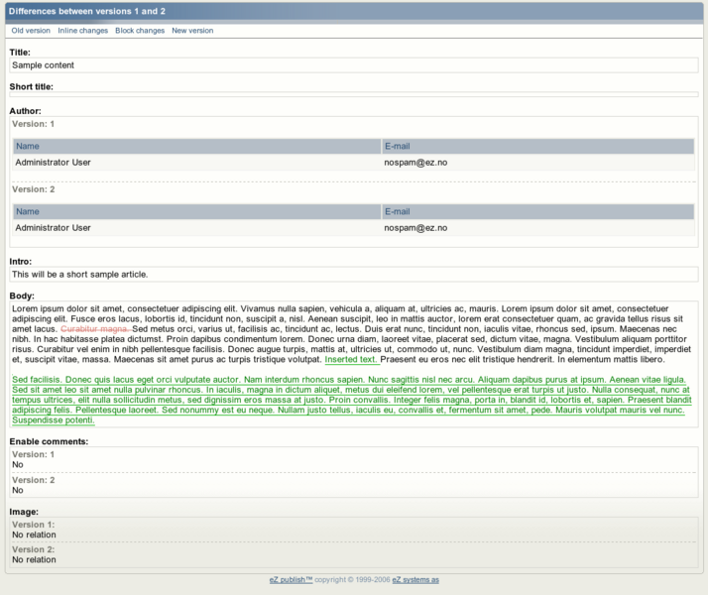Click the Name column header under Version 1
This screenshot has height=595, width=708.
click(196, 147)
